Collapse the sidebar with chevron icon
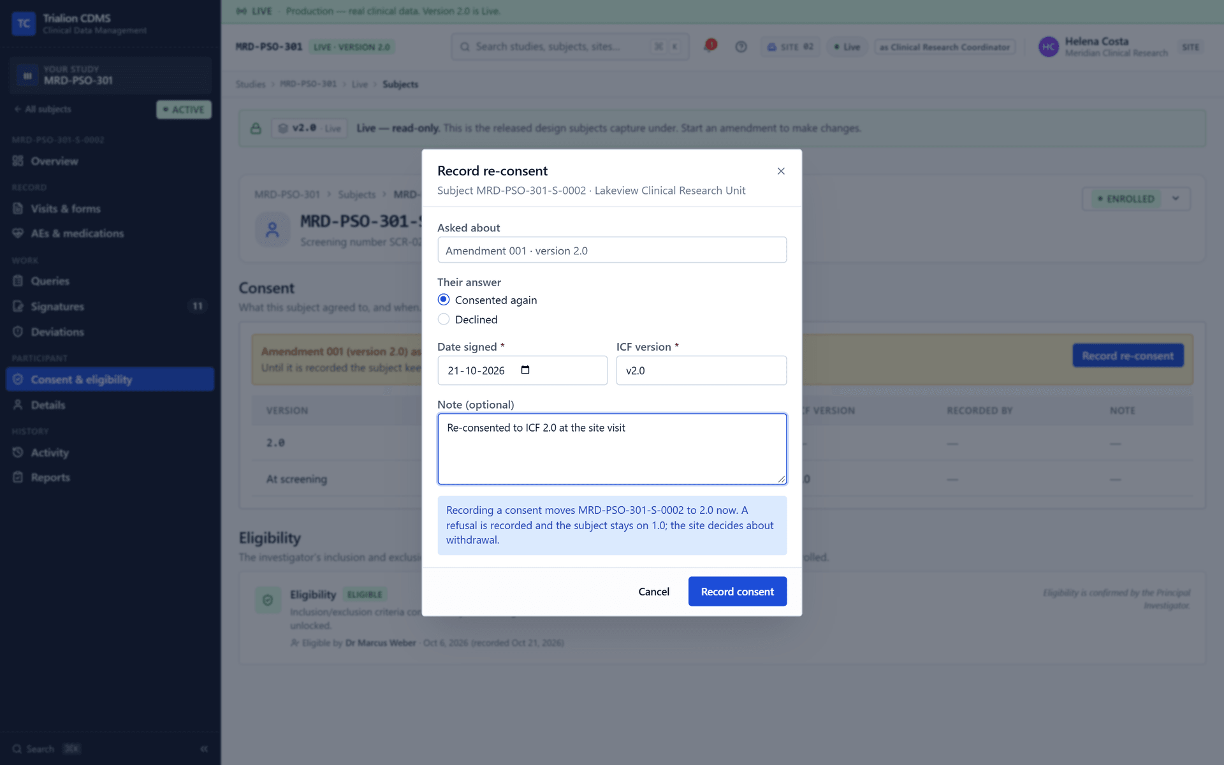The height and width of the screenshot is (765, 1224). click(204, 748)
